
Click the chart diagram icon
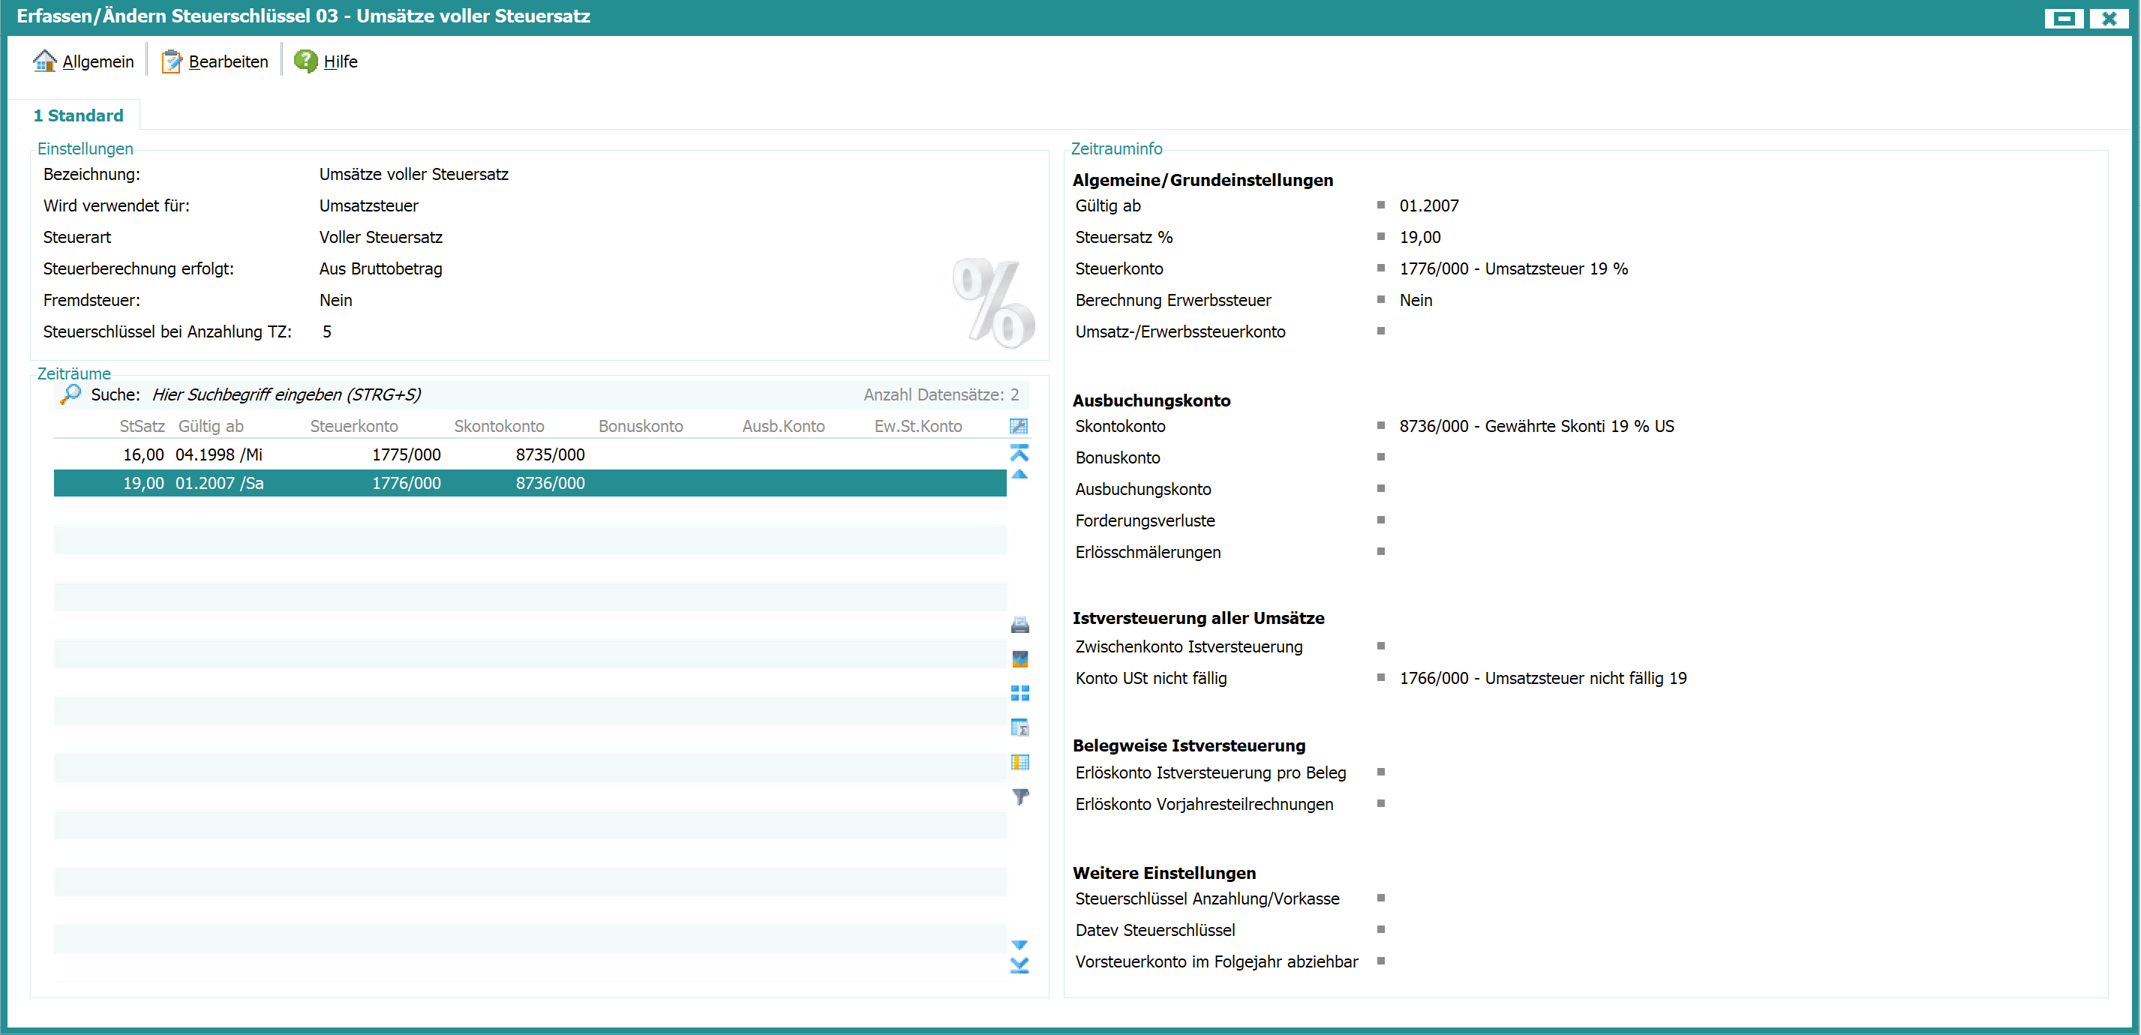pos(1019,658)
